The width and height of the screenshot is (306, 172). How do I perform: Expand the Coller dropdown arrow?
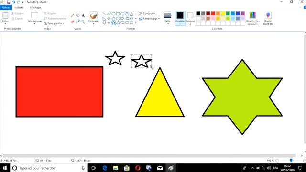(5, 24)
